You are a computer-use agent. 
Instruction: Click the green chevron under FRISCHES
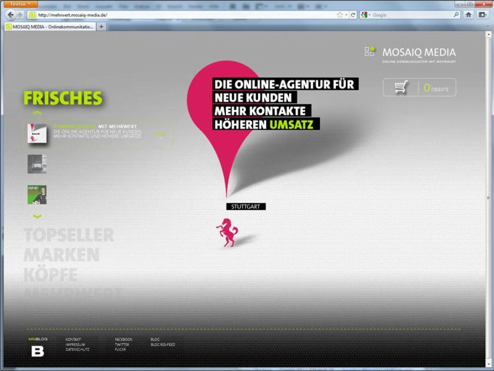[37, 111]
